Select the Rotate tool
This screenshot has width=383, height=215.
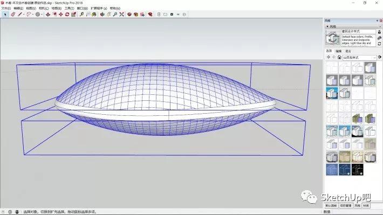(67, 15)
